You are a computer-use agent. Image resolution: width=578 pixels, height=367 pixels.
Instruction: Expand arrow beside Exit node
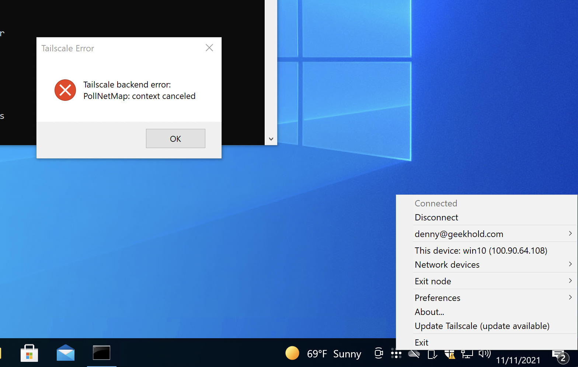point(570,281)
